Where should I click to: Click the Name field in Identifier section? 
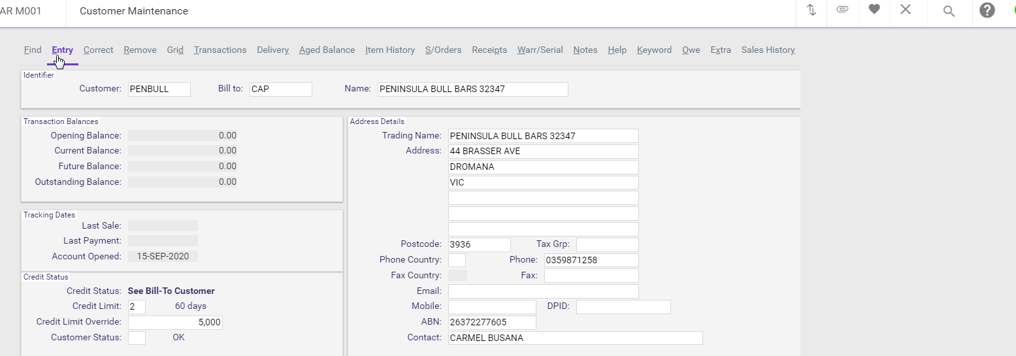tap(473, 89)
